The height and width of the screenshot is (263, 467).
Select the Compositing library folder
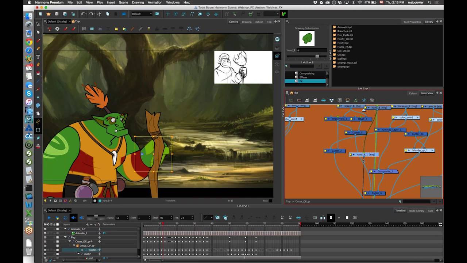pos(306,73)
